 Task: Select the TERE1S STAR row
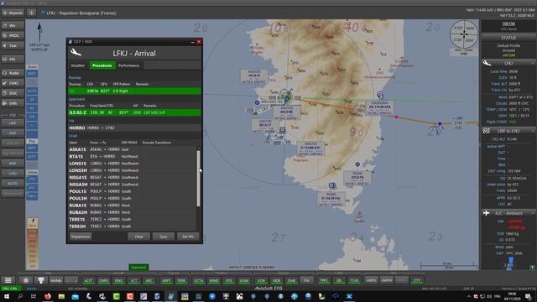133,219
